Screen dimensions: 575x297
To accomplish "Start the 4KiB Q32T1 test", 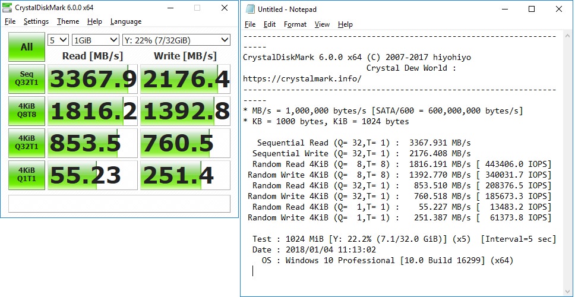I will coord(27,143).
